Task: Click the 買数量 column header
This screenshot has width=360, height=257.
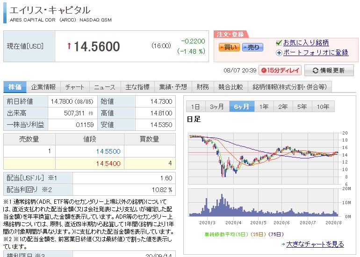Action: tap(150, 139)
